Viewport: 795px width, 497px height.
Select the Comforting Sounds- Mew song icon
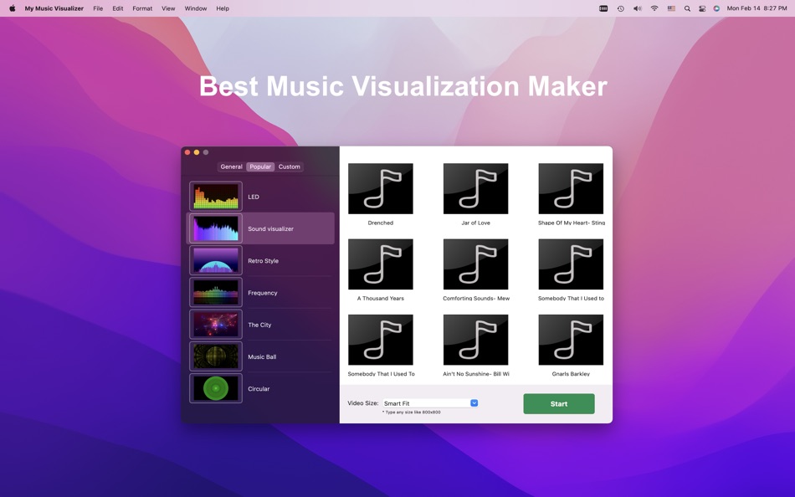click(475, 264)
